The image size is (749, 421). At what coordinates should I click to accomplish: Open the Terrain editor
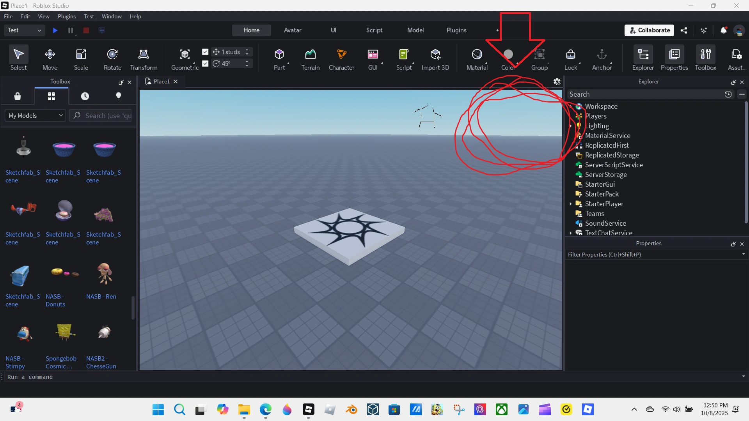tap(310, 58)
